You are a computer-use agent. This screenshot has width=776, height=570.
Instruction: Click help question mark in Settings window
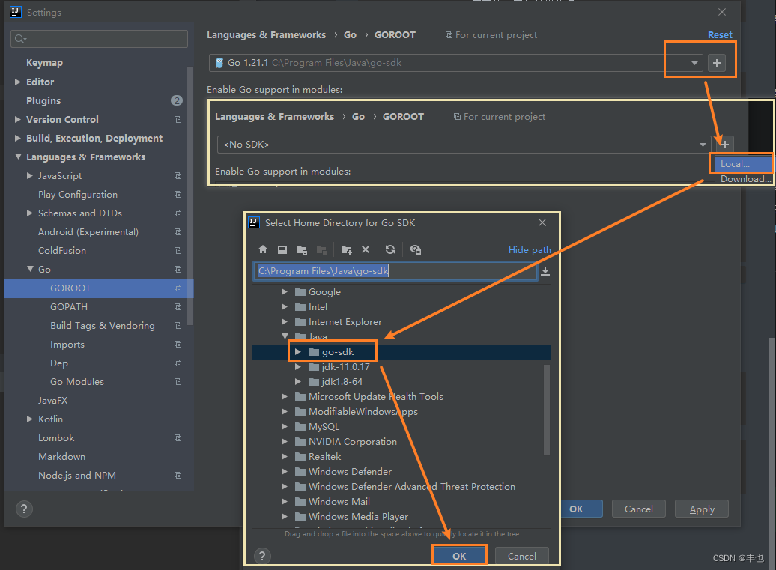pyautogui.click(x=24, y=509)
